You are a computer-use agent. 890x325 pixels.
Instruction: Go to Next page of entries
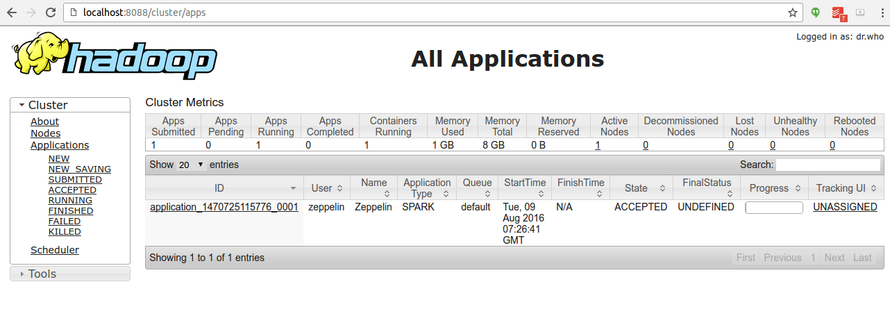834,258
